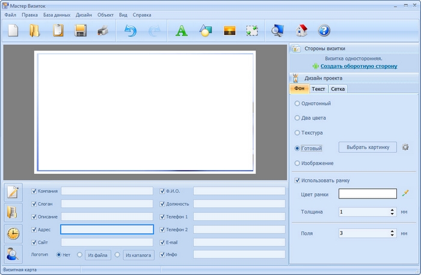Click the New document toolbar icon
Viewport: 421px width, 275px height.
pos(14,31)
